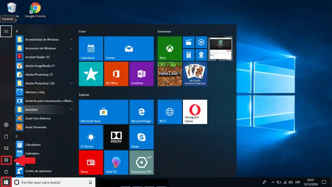Launch Adobe Photoshop CS entry

(x=44, y=74)
